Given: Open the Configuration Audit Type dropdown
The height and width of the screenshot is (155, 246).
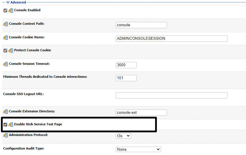Looking at the screenshot, I should coord(138,149).
